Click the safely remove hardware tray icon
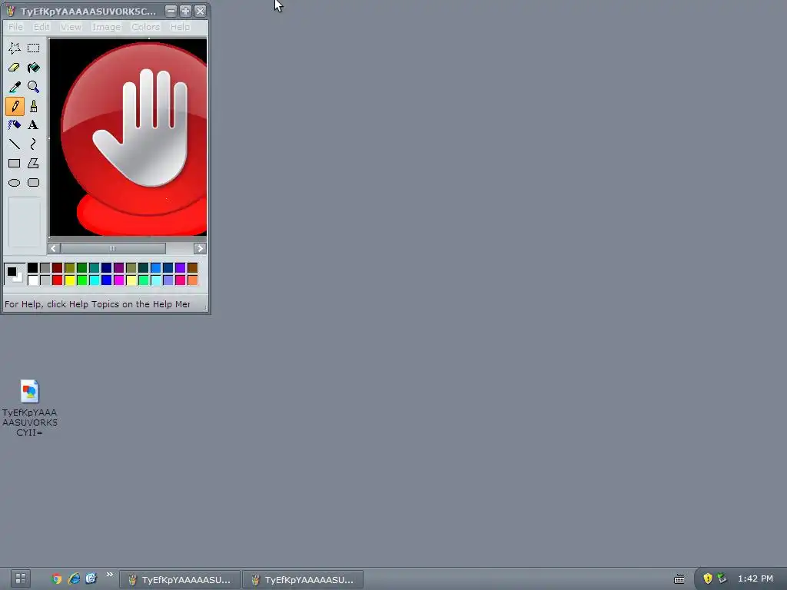Image resolution: width=787 pixels, height=590 pixels. (722, 578)
